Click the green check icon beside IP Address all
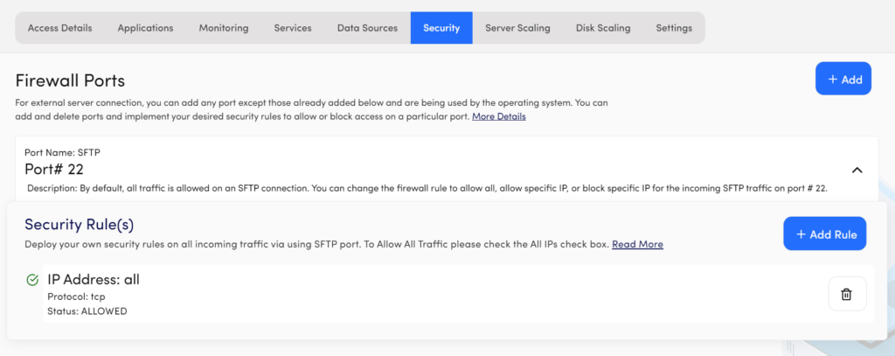The width and height of the screenshot is (895, 356). coord(32,280)
